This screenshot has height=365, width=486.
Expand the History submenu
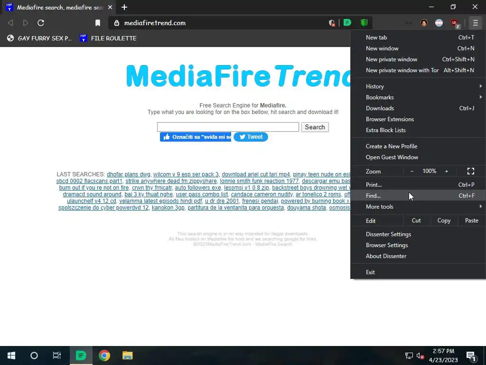pos(418,86)
